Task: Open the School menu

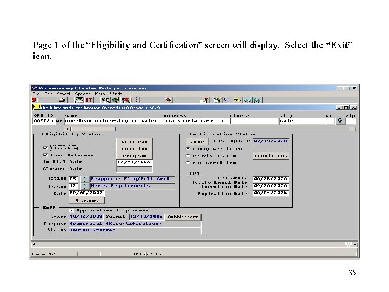Action: tap(63, 94)
